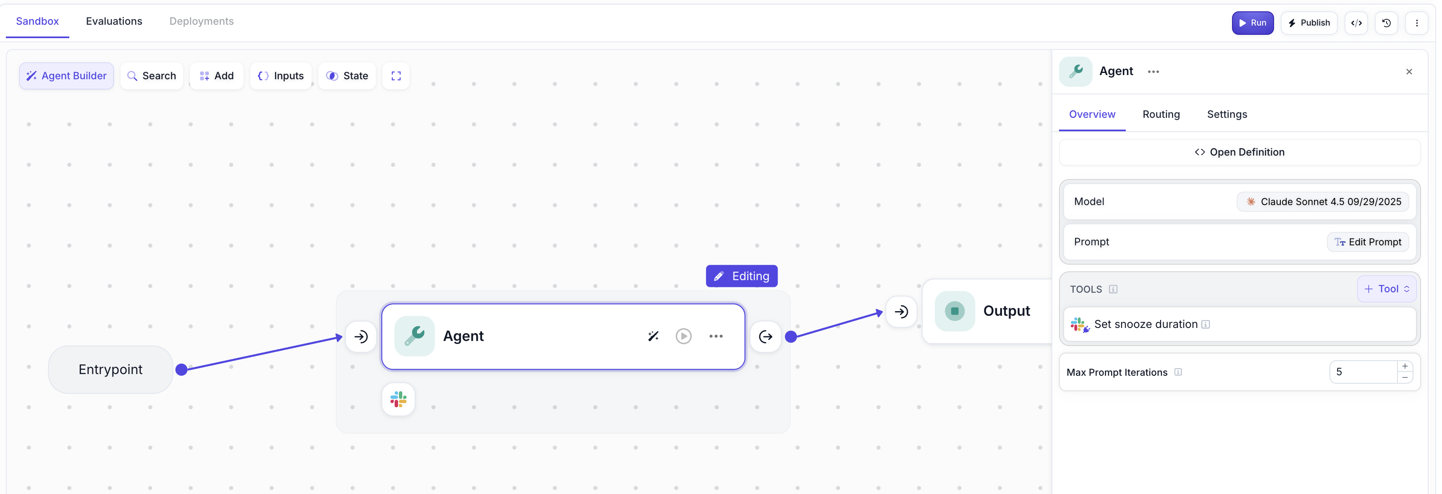Increase Max Prompt Iterations with plus stepper
This screenshot has height=494, width=1442.
click(x=1405, y=366)
